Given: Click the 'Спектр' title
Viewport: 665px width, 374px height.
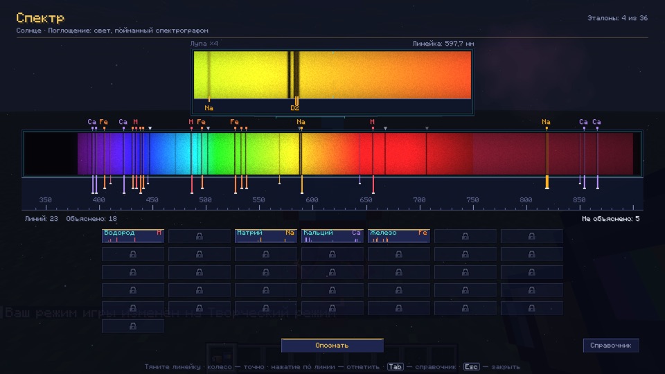Looking at the screenshot, I should click(40, 18).
